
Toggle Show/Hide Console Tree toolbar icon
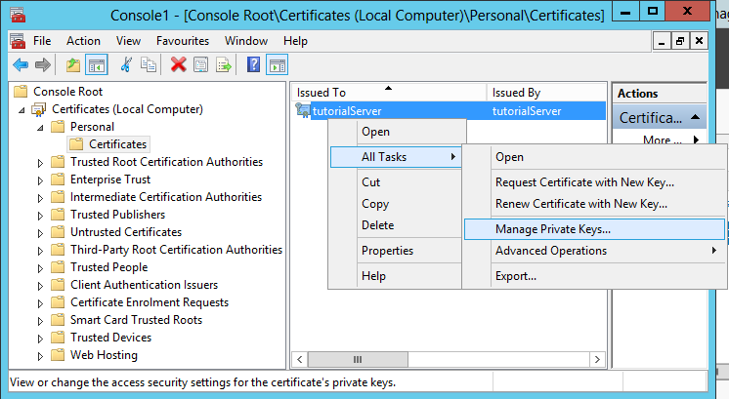(x=97, y=64)
